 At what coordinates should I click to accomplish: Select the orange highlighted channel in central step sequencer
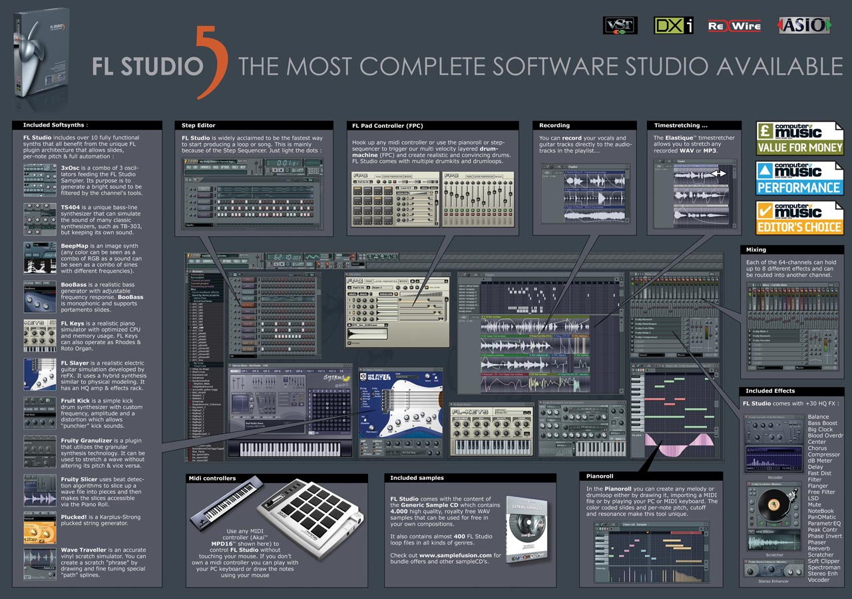[x=249, y=305]
